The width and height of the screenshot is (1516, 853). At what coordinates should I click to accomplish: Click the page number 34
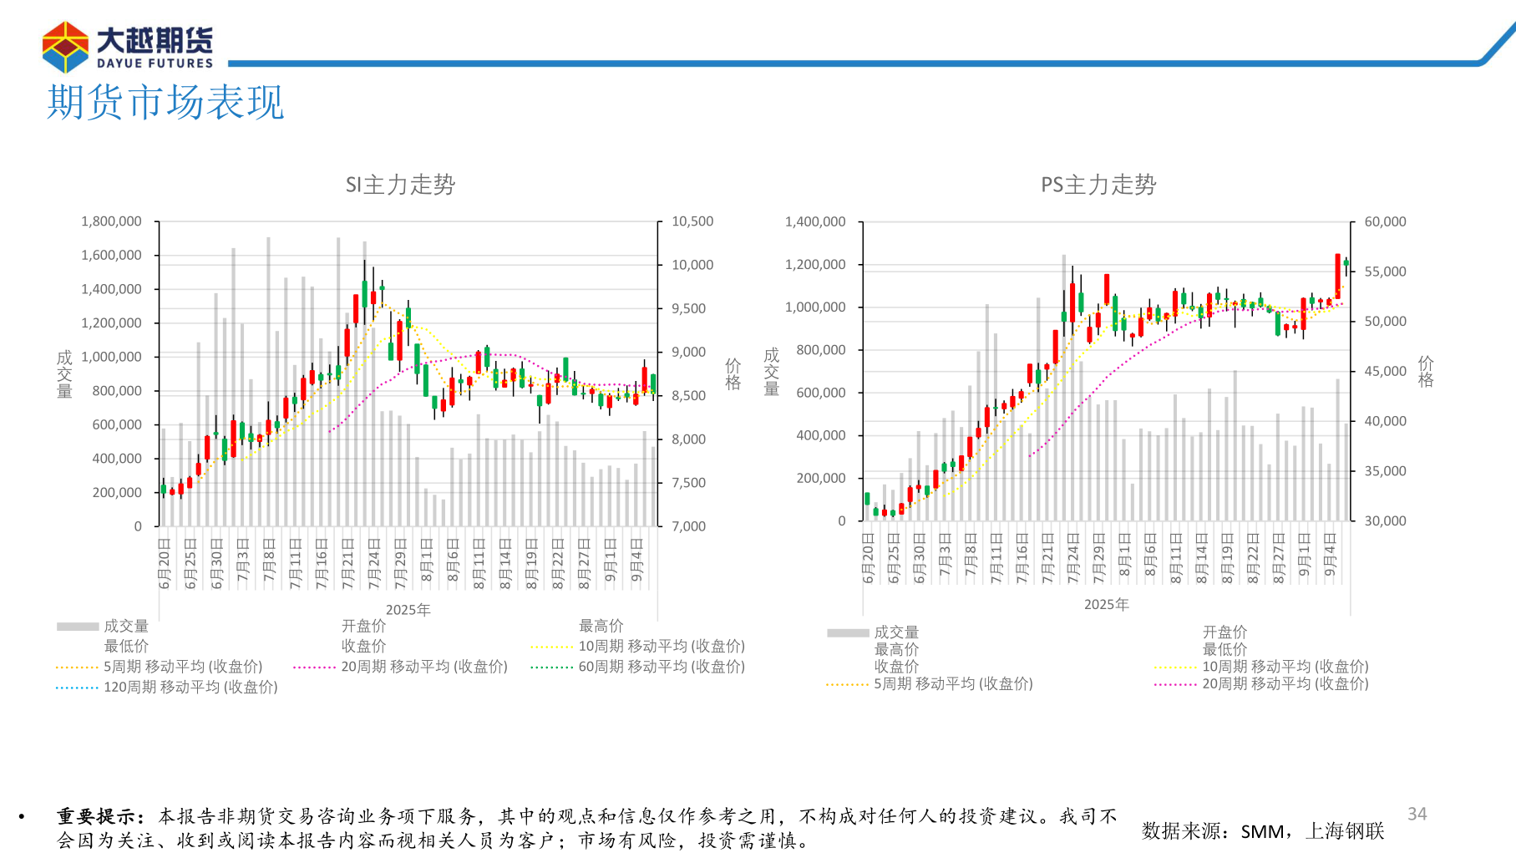pos(1417,812)
